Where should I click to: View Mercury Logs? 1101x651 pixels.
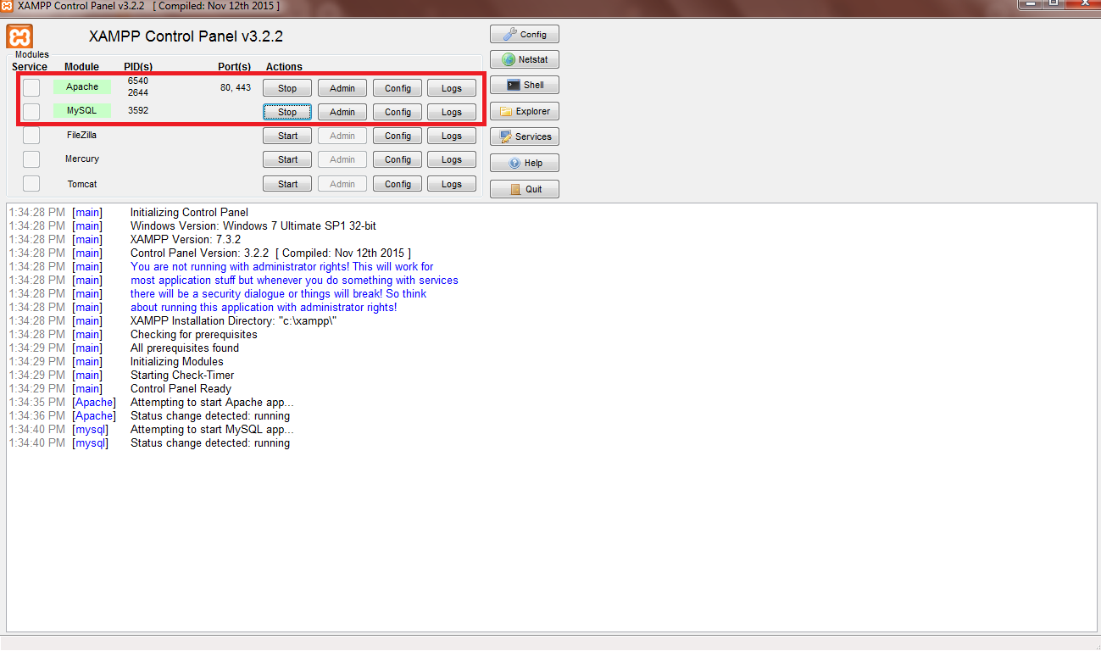[452, 159]
